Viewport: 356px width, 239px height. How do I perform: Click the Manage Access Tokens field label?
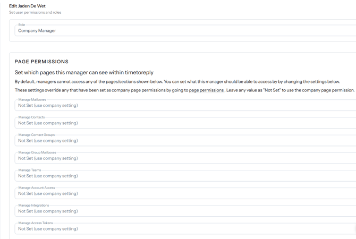36,223
